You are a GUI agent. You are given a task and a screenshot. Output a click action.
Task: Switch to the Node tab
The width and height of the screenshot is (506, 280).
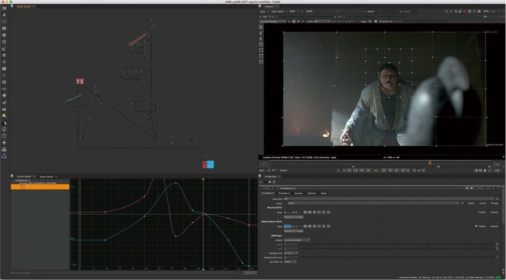324,193
